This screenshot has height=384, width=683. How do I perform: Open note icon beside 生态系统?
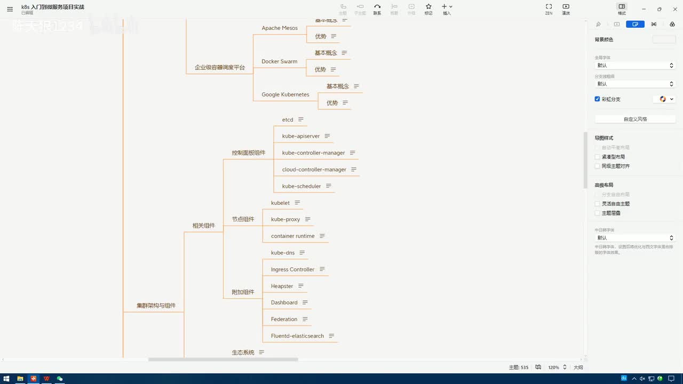point(261,352)
